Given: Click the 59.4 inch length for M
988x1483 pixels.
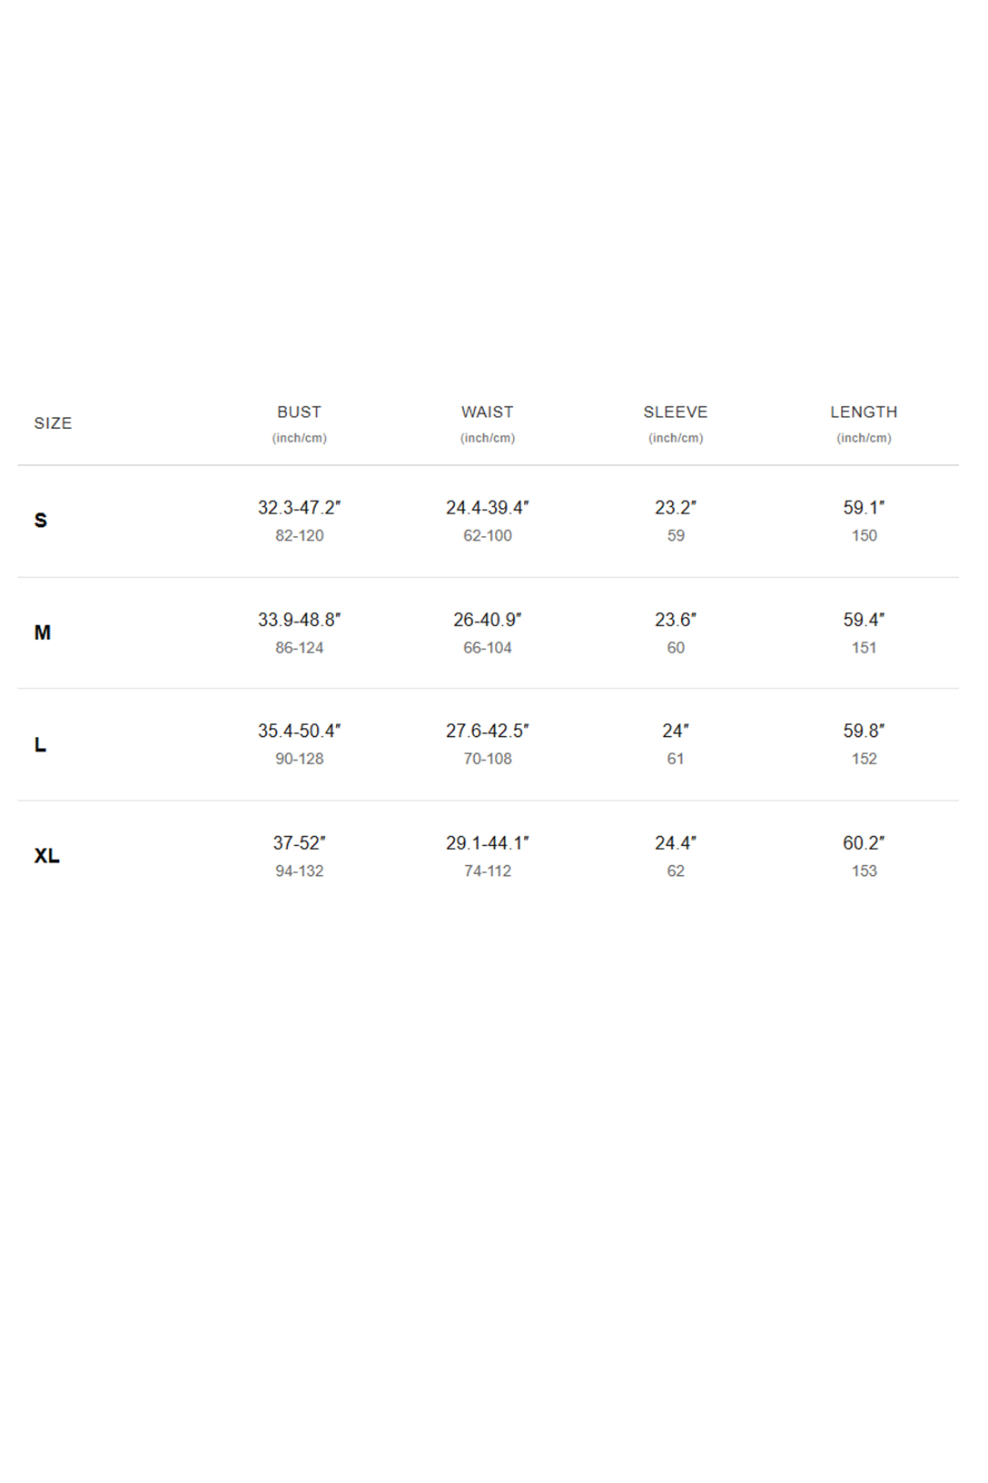Looking at the screenshot, I should click(x=864, y=620).
